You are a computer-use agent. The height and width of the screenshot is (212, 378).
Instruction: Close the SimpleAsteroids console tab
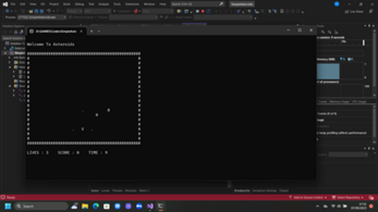click(x=81, y=31)
